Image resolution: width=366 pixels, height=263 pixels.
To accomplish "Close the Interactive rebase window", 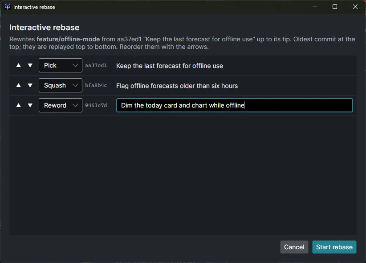I will [355, 7].
